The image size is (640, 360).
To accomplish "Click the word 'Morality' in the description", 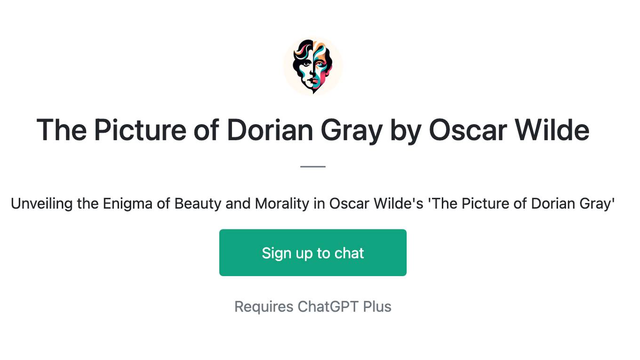I will [x=282, y=204].
